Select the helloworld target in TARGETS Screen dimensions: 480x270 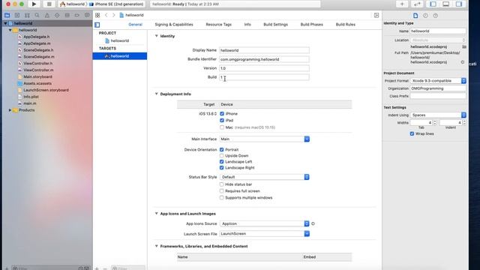pos(120,56)
